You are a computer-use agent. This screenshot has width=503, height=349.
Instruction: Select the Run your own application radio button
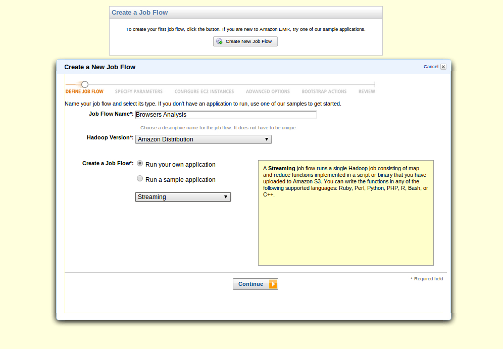(140, 164)
